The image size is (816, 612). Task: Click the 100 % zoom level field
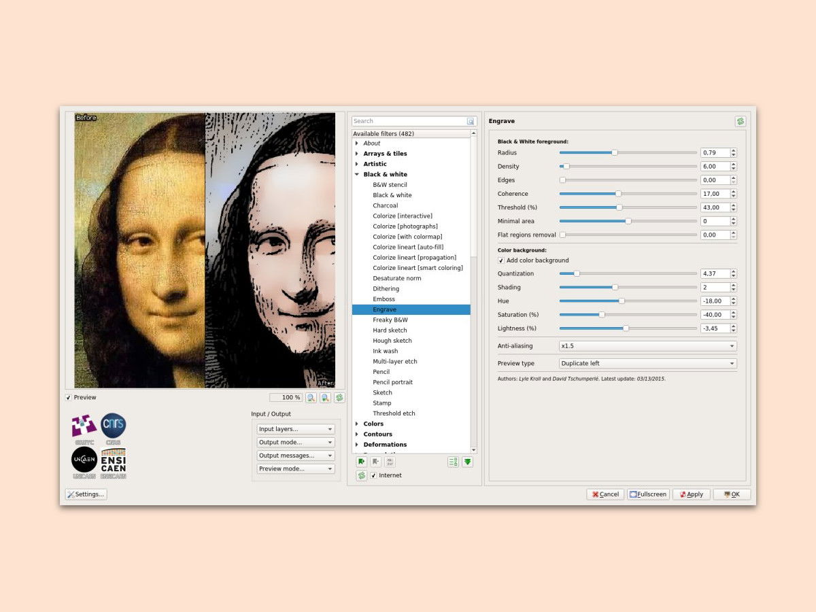286,398
